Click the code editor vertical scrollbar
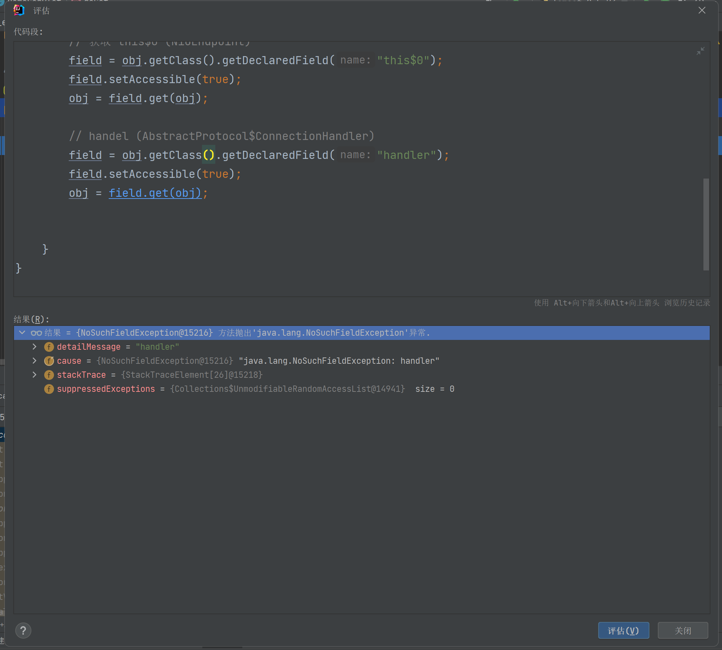 (x=706, y=224)
